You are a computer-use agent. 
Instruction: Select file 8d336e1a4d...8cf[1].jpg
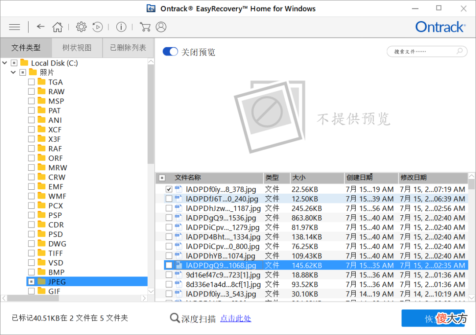click(x=223, y=284)
